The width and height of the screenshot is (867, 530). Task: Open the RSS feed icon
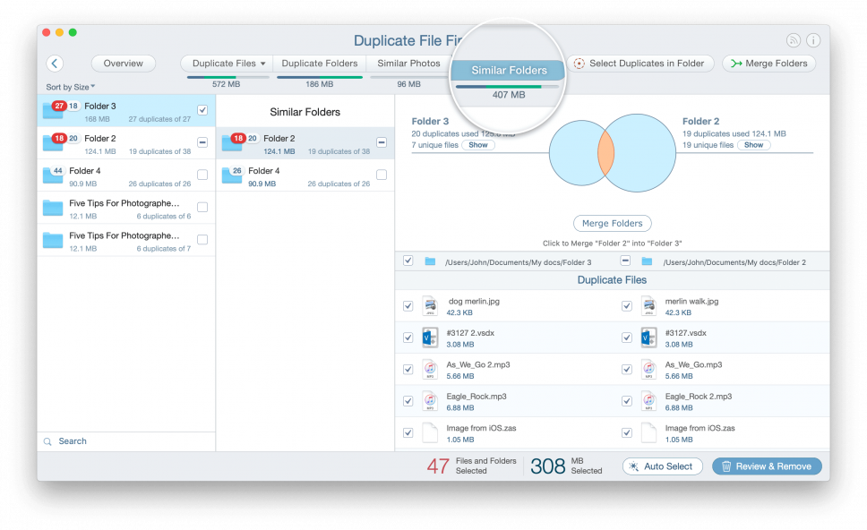[x=794, y=40]
